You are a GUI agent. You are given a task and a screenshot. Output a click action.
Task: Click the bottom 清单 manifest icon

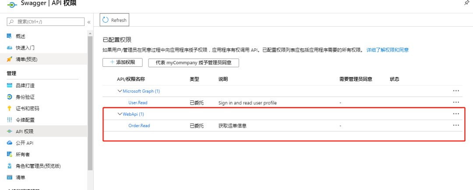[x=9, y=177]
